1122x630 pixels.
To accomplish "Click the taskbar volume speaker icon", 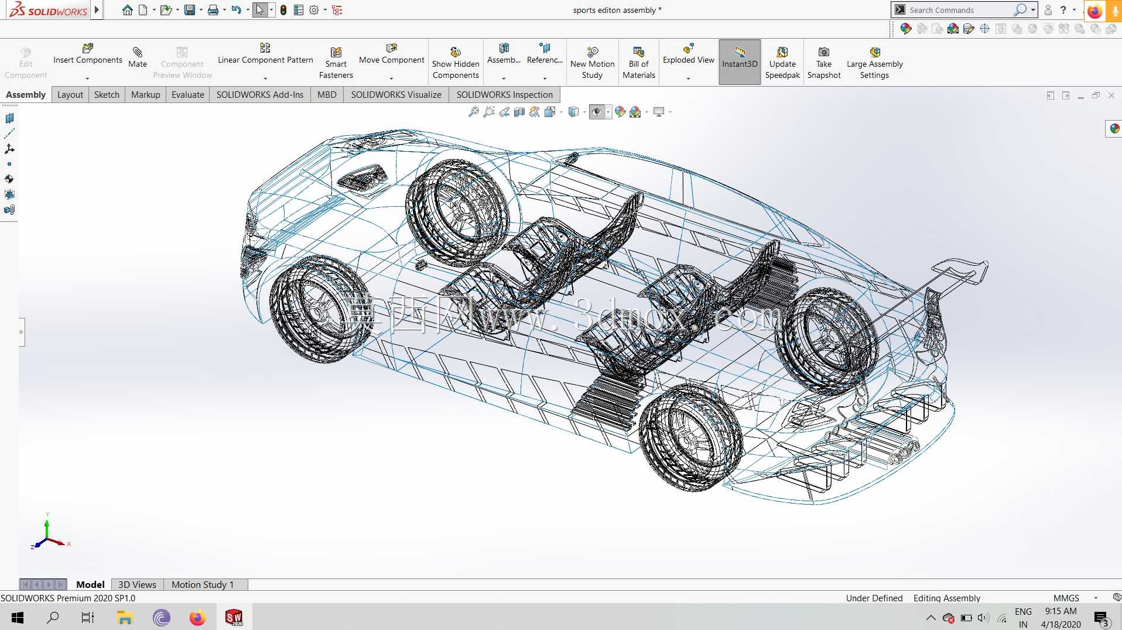I will click(983, 618).
